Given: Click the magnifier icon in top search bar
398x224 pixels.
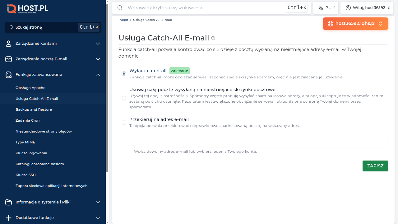Looking at the screenshot, I should (120, 8).
